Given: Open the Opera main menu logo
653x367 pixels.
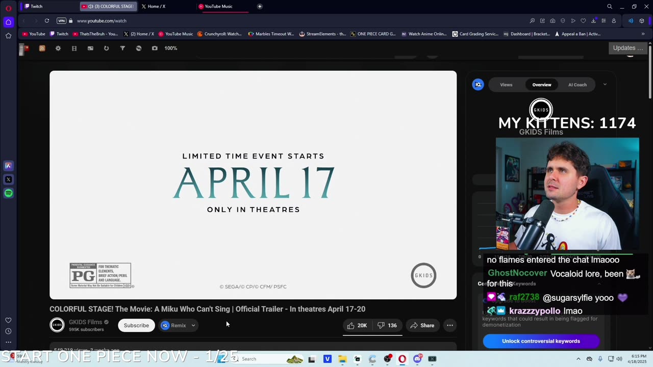Looking at the screenshot, I should (x=8, y=9).
